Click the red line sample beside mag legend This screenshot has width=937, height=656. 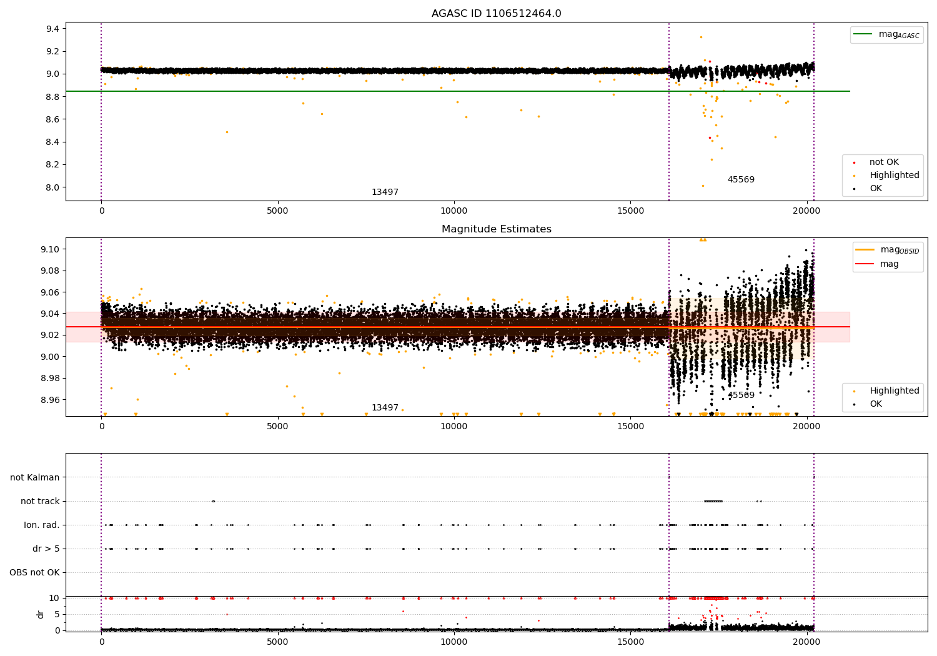pyautogui.click(x=865, y=264)
